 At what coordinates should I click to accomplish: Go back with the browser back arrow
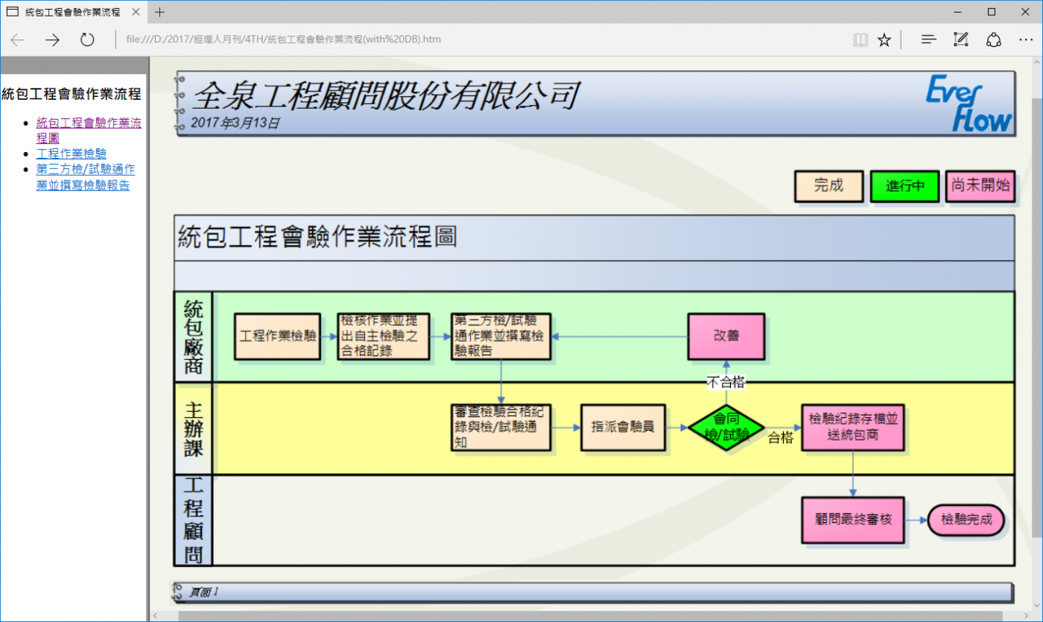17,39
